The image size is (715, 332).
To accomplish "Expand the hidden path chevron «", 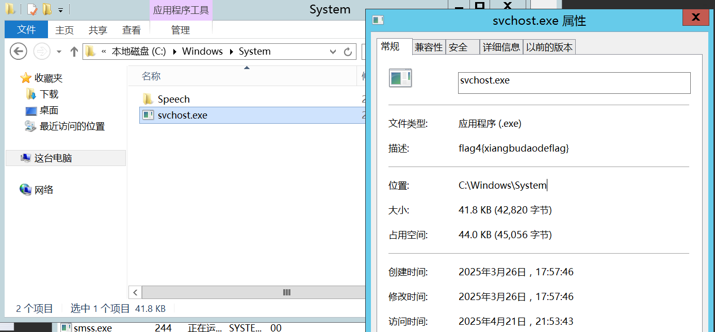I will 104,52.
